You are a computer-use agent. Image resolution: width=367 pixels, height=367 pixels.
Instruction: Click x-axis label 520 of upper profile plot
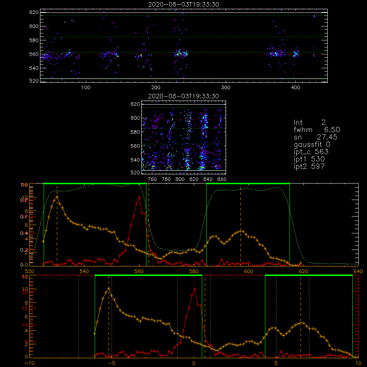pos(29,271)
